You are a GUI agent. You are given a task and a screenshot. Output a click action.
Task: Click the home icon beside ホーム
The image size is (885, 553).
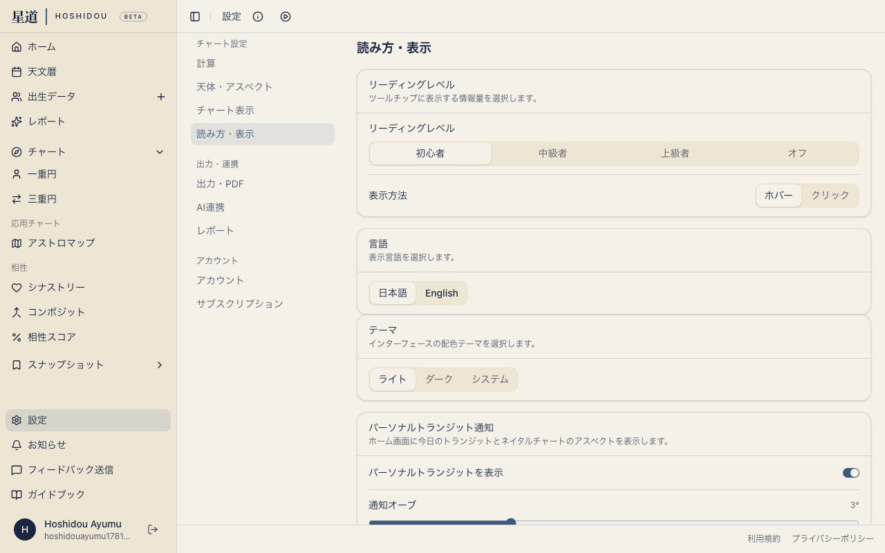tap(17, 47)
